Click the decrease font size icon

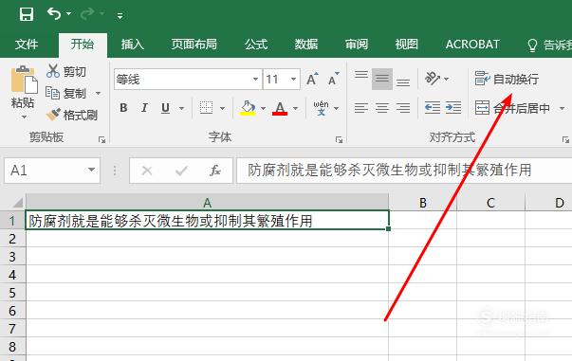(x=333, y=79)
